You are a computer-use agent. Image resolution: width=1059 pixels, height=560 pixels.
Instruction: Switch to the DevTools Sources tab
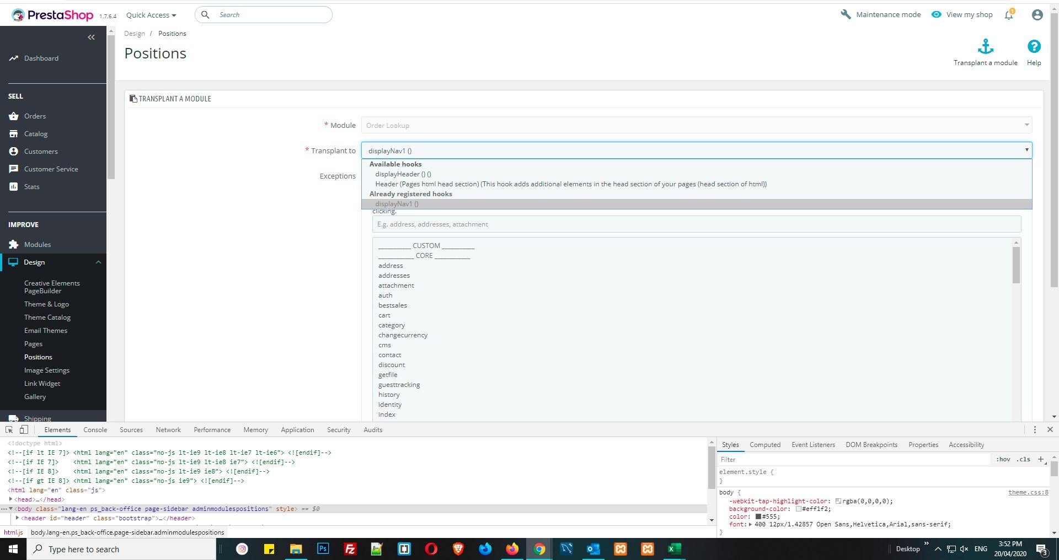point(131,430)
